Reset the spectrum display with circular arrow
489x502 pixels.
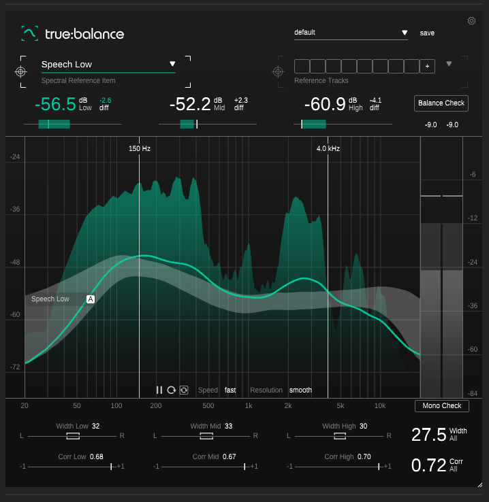tap(171, 390)
